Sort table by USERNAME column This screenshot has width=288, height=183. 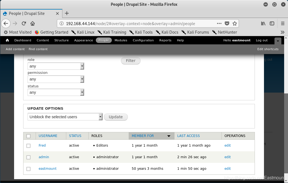(48, 136)
